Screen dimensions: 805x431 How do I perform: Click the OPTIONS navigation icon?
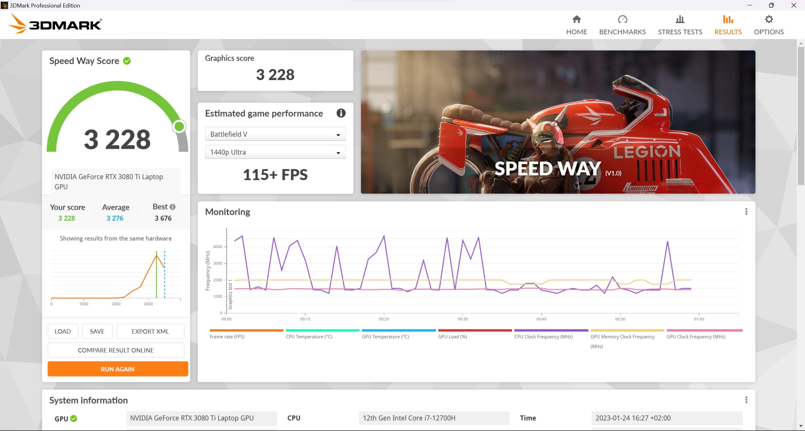tap(769, 19)
